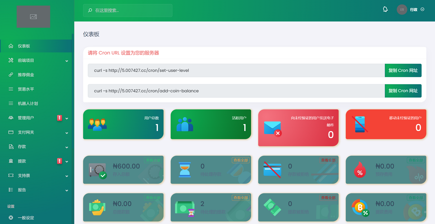Open the 行政 account dropdown
Viewport: 435px width, 224px height.
(x=417, y=10)
